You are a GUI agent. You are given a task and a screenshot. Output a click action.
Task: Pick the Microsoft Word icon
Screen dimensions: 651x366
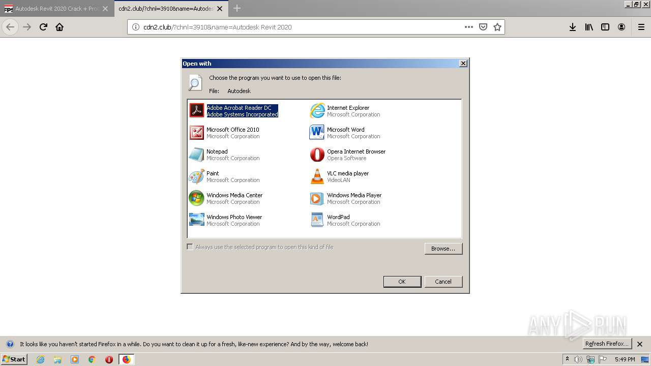[317, 133]
